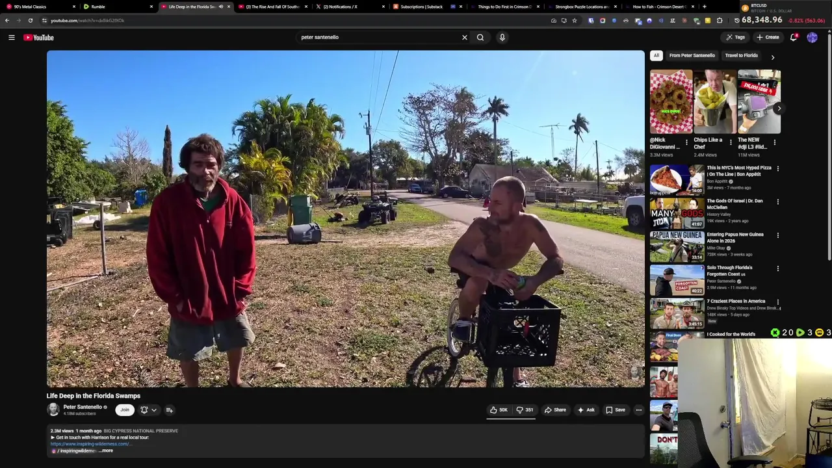Open the notifications bell in the YouTube header
The width and height of the screenshot is (832, 468).
click(x=794, y=38)
